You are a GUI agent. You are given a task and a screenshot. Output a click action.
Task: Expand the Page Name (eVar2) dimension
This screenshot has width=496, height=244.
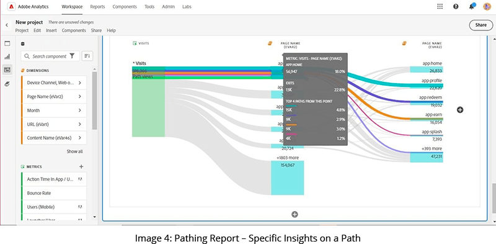(54, 96)
